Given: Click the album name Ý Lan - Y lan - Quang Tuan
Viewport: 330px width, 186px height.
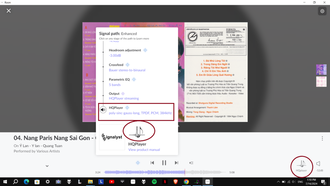Looking at the screenshot, I should pos(41,146).
